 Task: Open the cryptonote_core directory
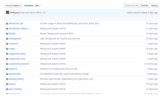[17, 59]
